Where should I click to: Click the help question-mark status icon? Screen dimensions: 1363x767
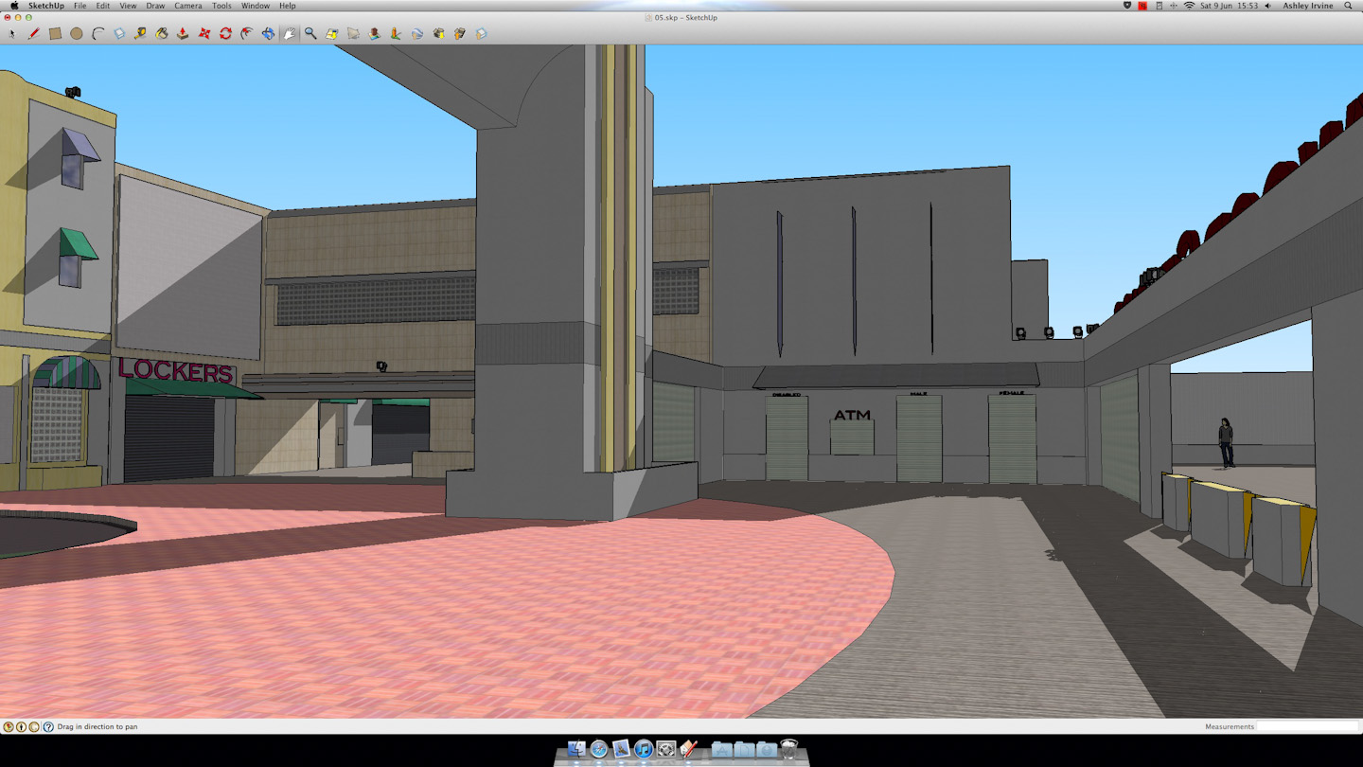coord(48,726)
